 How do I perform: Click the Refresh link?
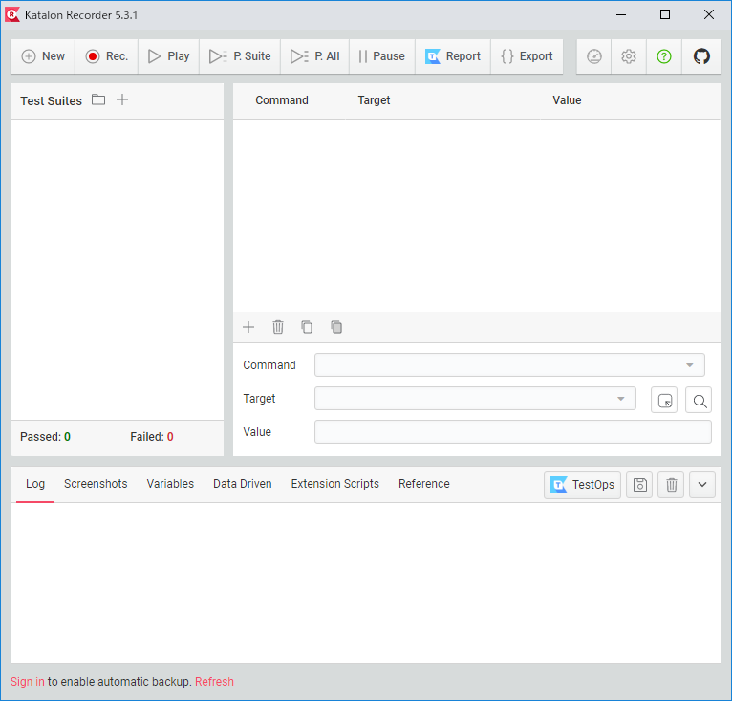pyautogui.click(x=214, y=682)
